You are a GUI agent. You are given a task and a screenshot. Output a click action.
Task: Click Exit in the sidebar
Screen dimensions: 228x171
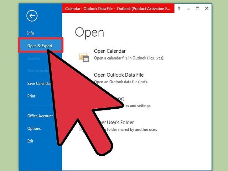[x=30, y=141]
